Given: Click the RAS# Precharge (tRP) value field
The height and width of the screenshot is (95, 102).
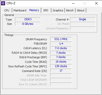Looking at the screenshot, I should tap(61, 57).
